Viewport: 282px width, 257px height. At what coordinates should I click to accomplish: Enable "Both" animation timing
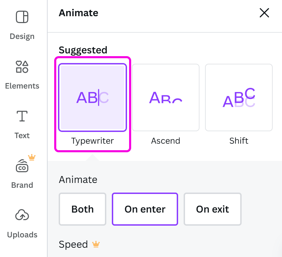pos(82,209)
